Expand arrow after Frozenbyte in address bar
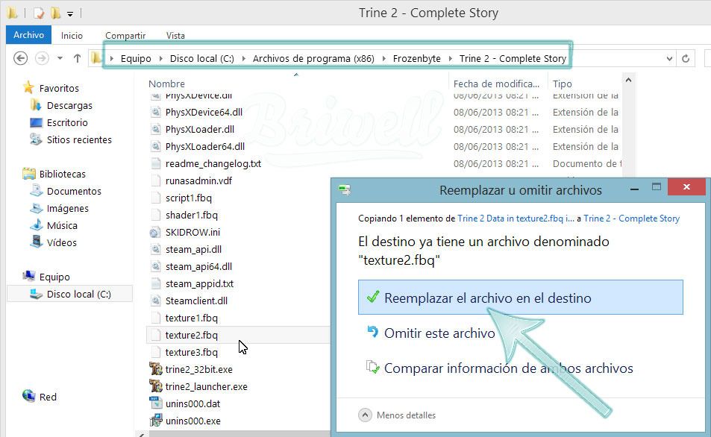This screenshot has width=711, height=437. click(451, 58)
